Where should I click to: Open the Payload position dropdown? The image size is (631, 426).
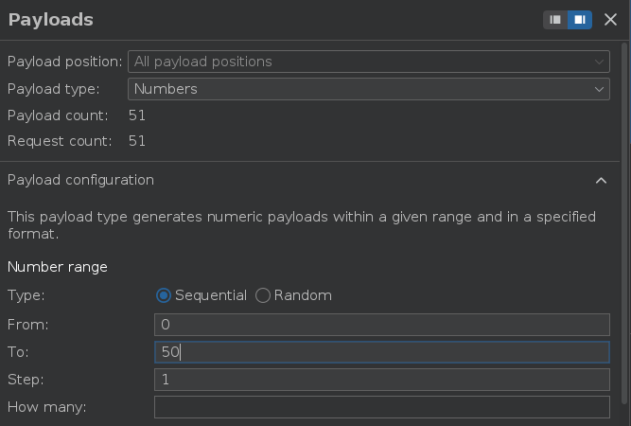(x=369, y=62)
